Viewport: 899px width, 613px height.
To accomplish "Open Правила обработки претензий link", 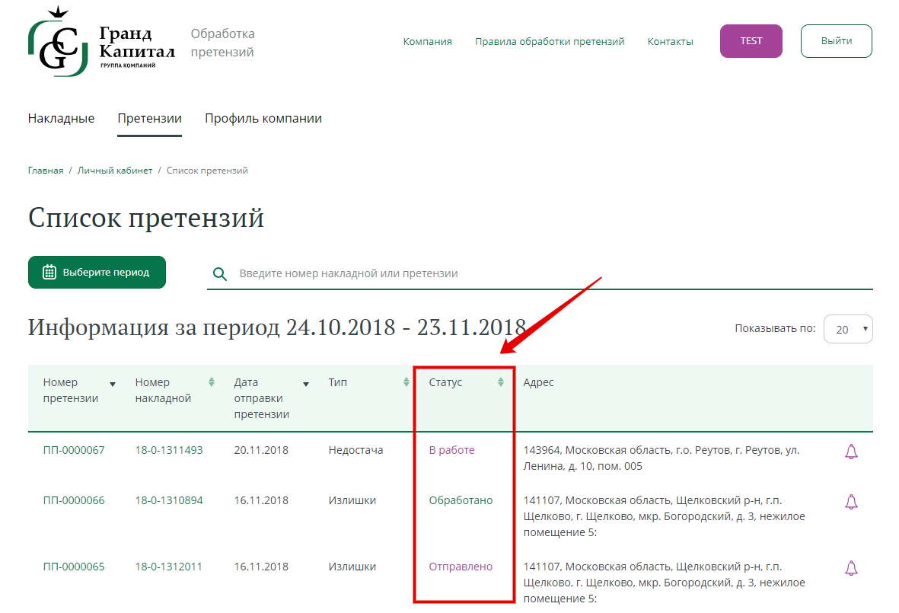I will [x=550, y=41].
